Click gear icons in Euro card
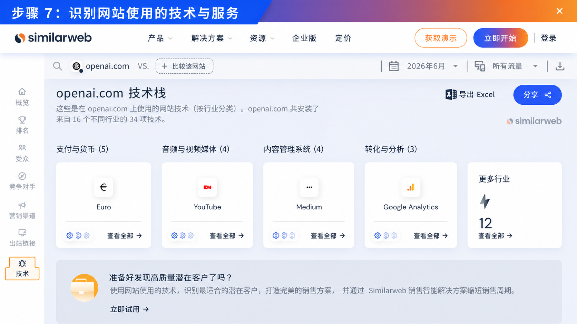 click(78, 236)
